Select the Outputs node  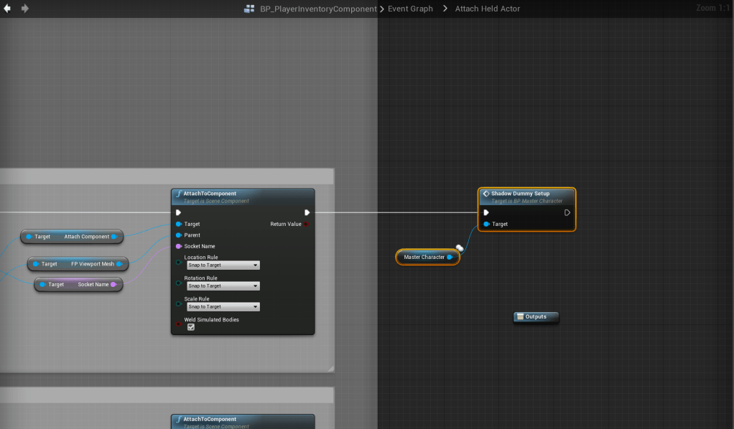(x=536, y=316)
